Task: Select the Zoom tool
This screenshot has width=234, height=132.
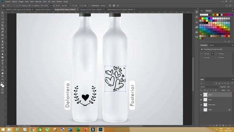Action: (3, 76)
